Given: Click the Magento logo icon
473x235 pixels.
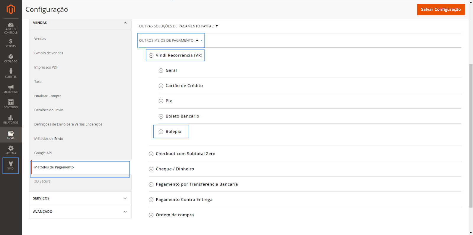Looking at the screenshot, I should pos(11,9).
